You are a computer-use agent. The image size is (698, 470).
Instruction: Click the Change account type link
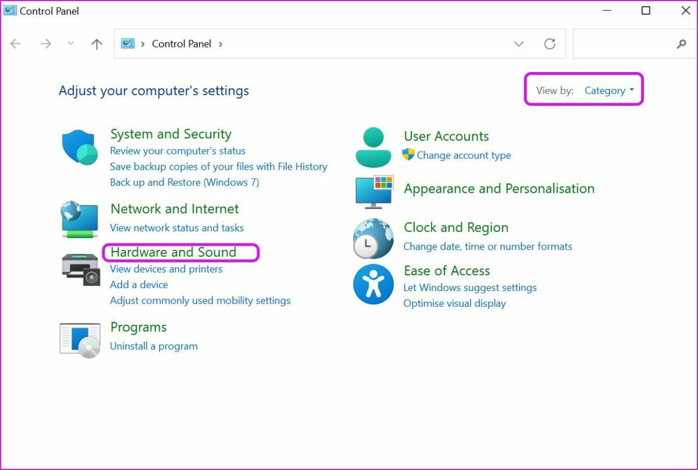pyautogui.click(x=464, y=155)
